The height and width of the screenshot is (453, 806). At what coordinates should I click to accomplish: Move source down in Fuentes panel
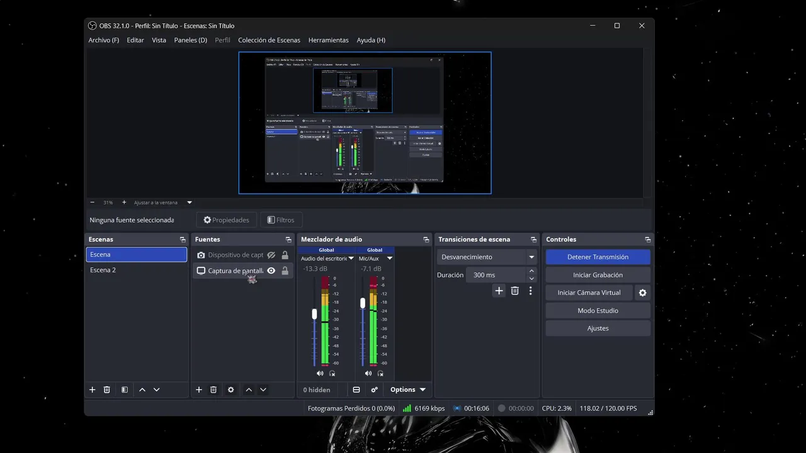[x=263, y=389]
